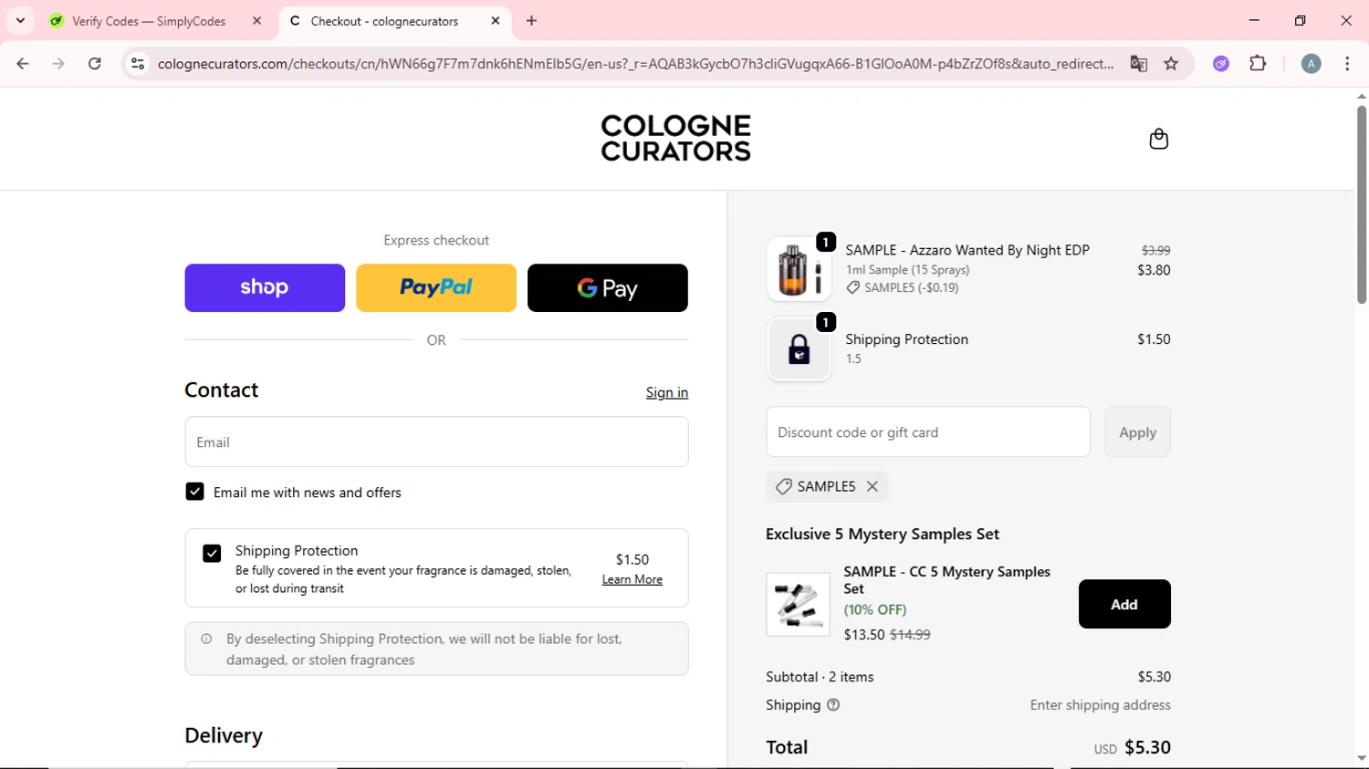
Task: Click the Sign in link
Action: (667, 392)
